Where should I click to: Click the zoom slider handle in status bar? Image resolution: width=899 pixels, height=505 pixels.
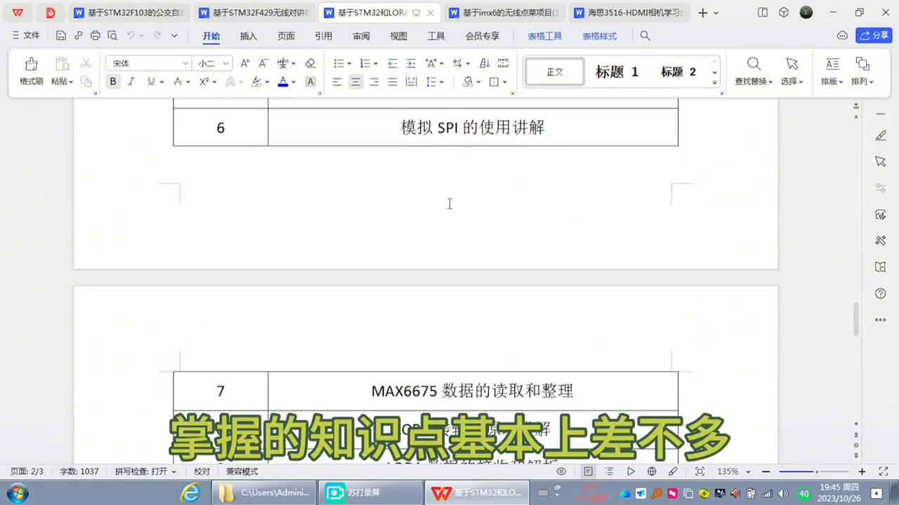[x=816, y=472]
